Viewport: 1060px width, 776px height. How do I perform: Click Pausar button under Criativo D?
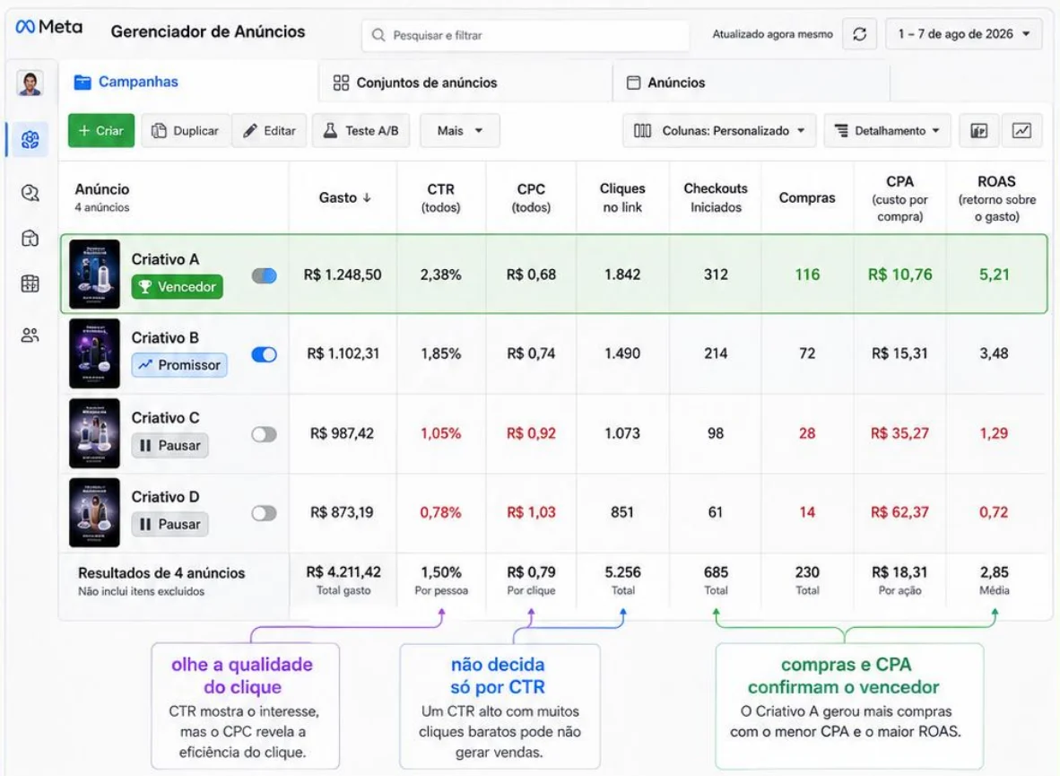pos(169,524)
